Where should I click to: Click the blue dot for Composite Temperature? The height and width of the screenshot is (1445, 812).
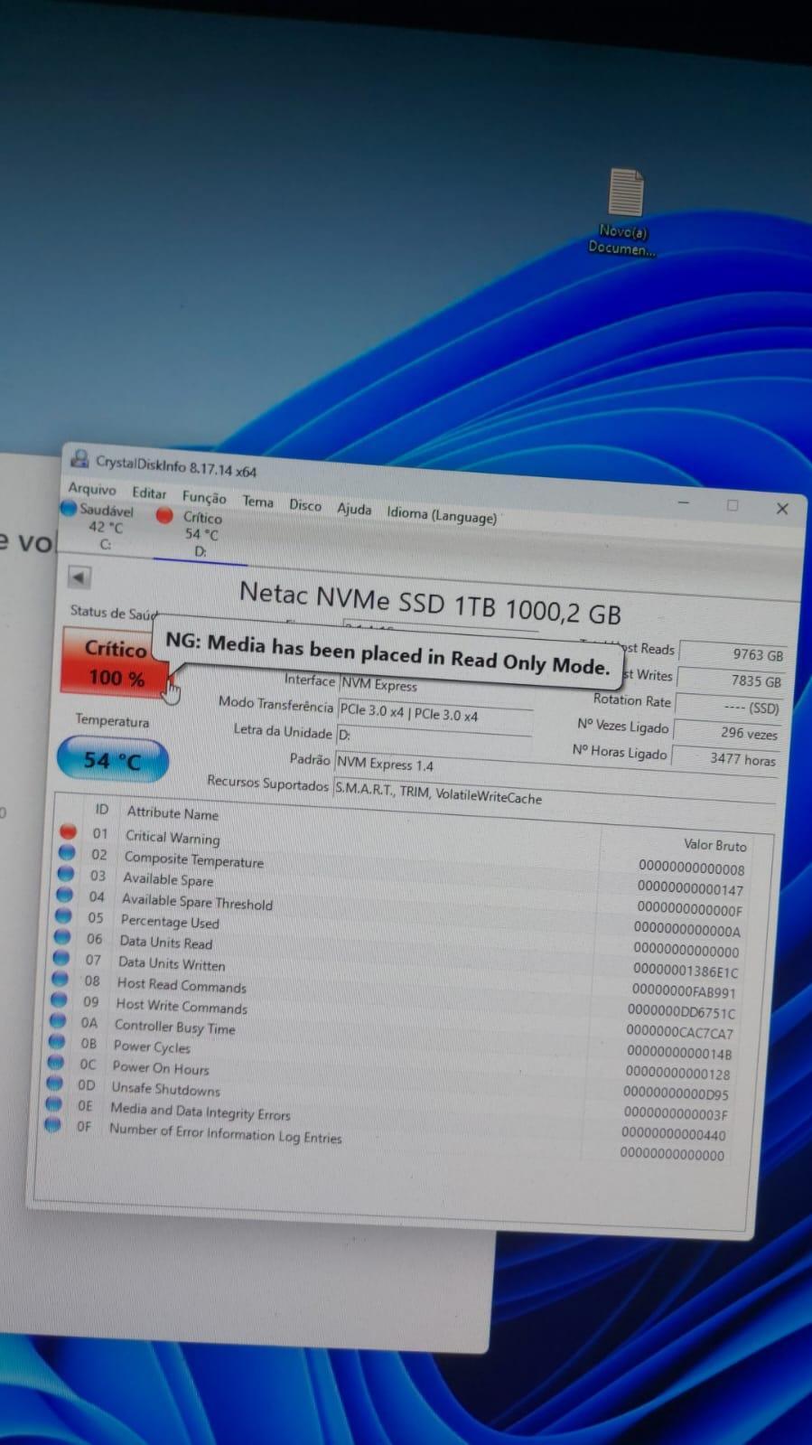67,851
